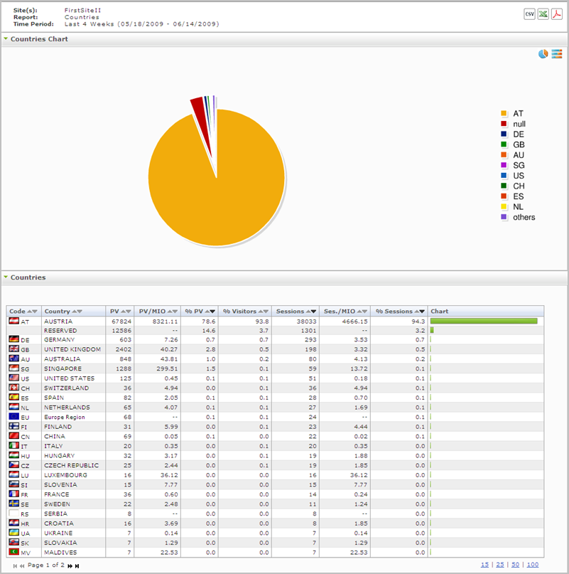The height and width of the screenshot is (574, 569).
Task: Click the PV value 67824
Action: click(x=121, y=321)
